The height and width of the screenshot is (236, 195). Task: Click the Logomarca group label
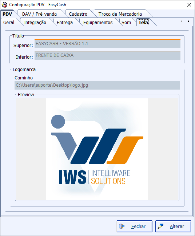point(24,70)
